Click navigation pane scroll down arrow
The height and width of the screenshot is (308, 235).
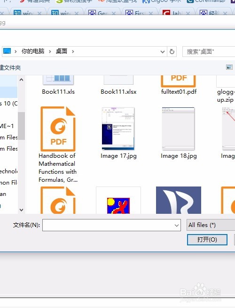(21, 210)
